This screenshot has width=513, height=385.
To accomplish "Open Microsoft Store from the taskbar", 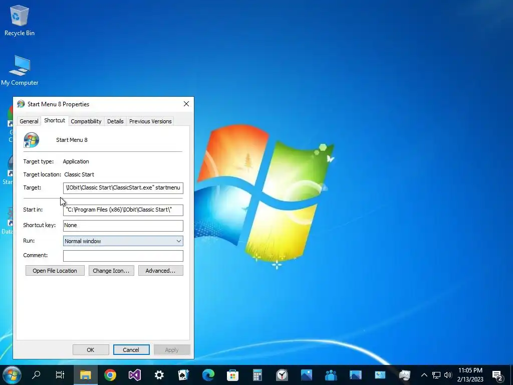I will pos(232,375).
